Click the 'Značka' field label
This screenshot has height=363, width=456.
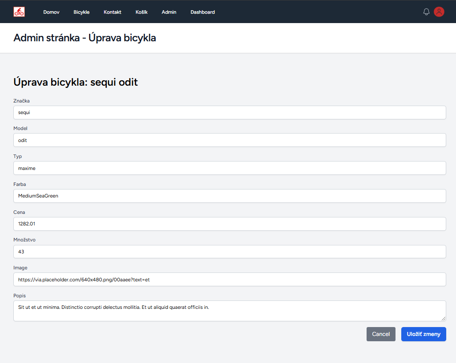pos(21,101)
